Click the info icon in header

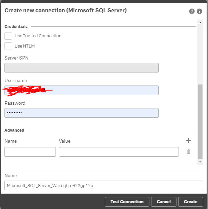200,11
